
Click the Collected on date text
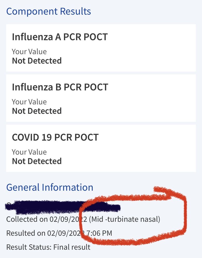(47, 219)
